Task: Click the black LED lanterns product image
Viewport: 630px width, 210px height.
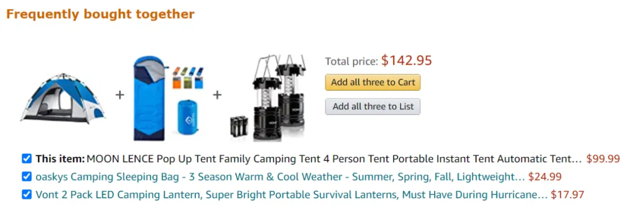Action: tap(268, 98)
